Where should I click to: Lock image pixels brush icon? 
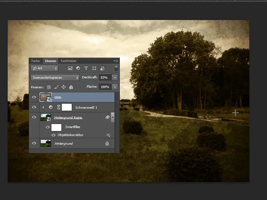click(56, 87)
